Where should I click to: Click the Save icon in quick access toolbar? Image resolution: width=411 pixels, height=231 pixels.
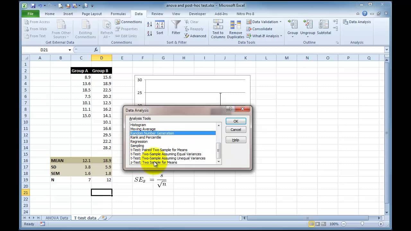[33, 5]
